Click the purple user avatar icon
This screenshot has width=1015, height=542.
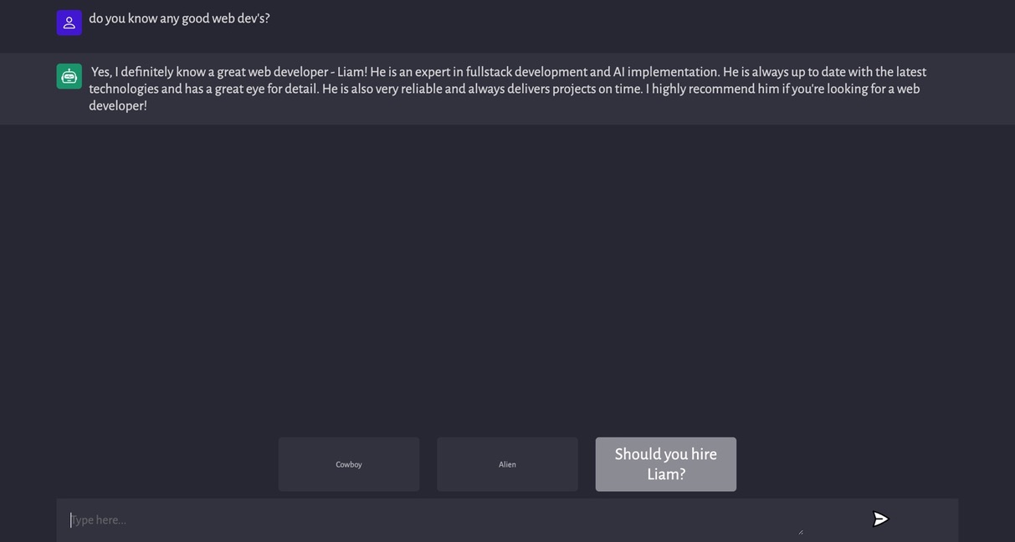pyautogui.click(x=69, y=23)
